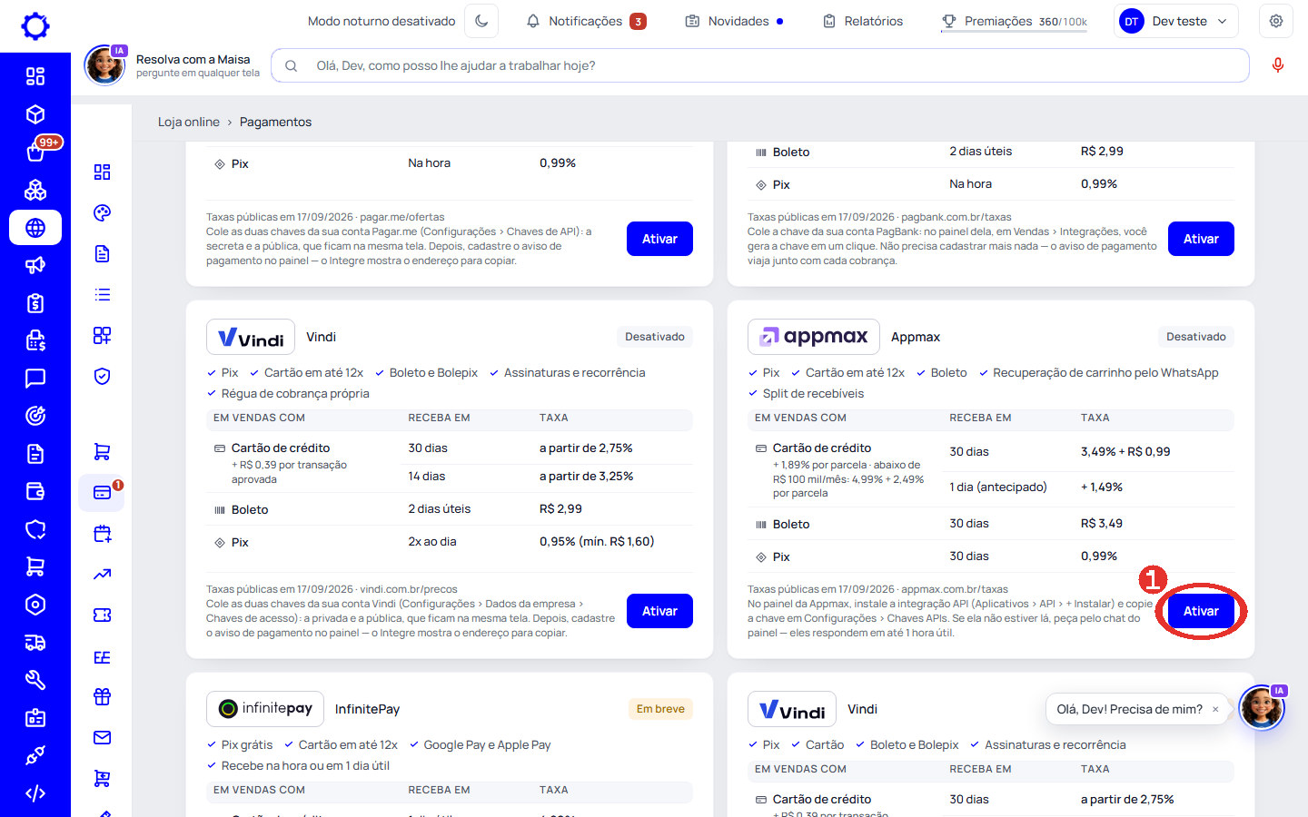Open Novidades in the top bar
Image resolution: width=1308 pixels, height=817 pixels.
pyautogui.click(x=734, y=21)
